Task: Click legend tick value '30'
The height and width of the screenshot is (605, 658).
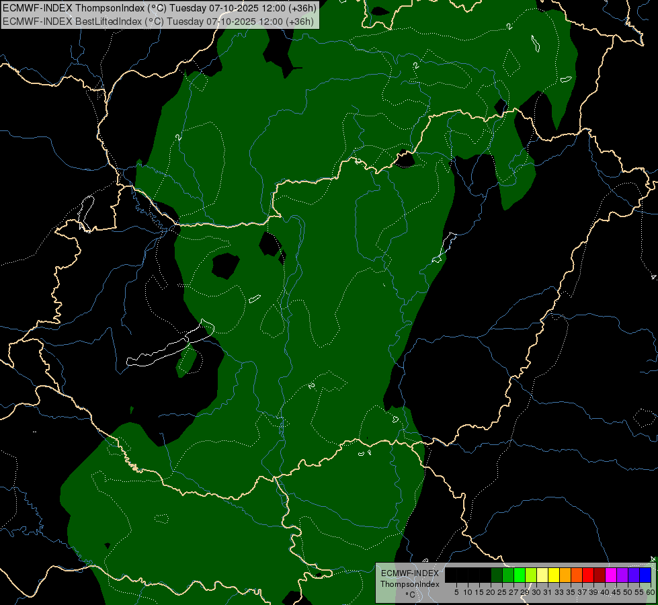Action: point(536,592)
